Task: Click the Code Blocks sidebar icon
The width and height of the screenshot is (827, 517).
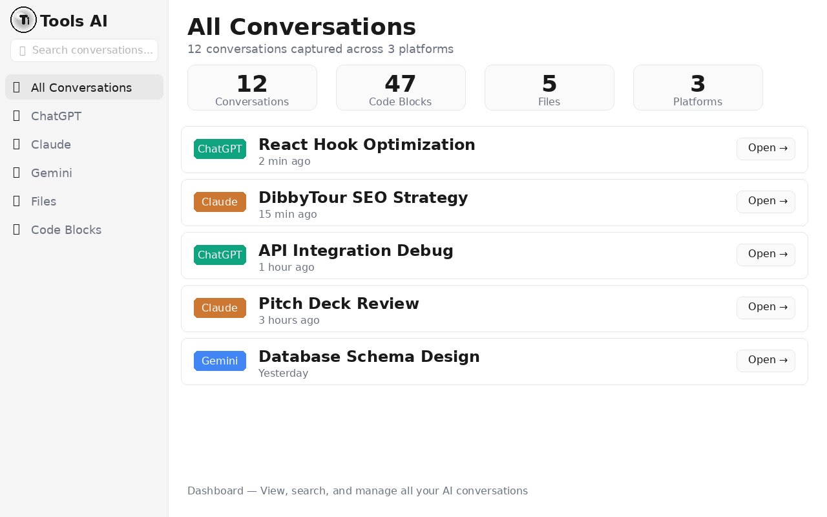Action: 17,229
